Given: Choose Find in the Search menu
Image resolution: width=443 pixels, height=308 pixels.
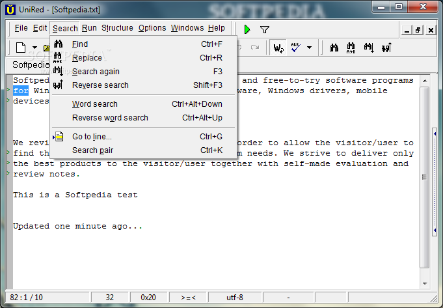Looking at the screenshot, I should [x=144, y=44].
